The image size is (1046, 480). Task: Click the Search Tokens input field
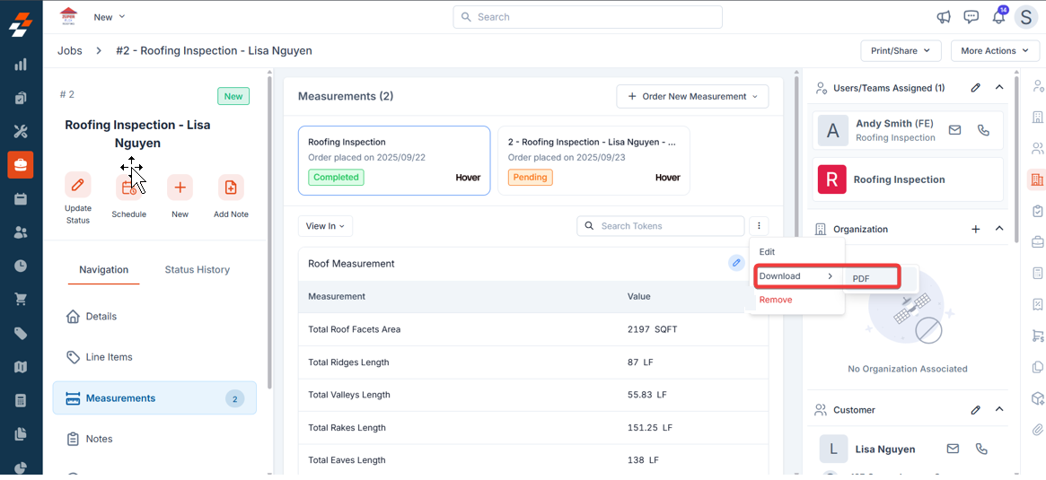pyautogui.click(x=661, y=226)
